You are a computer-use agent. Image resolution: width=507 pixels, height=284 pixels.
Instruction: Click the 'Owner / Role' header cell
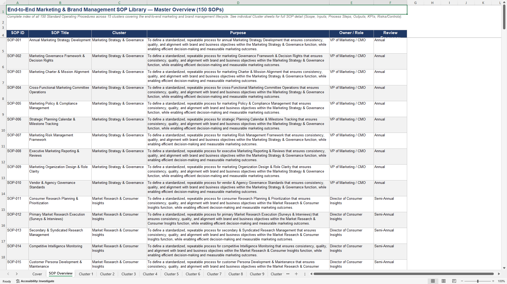[351, 34]
